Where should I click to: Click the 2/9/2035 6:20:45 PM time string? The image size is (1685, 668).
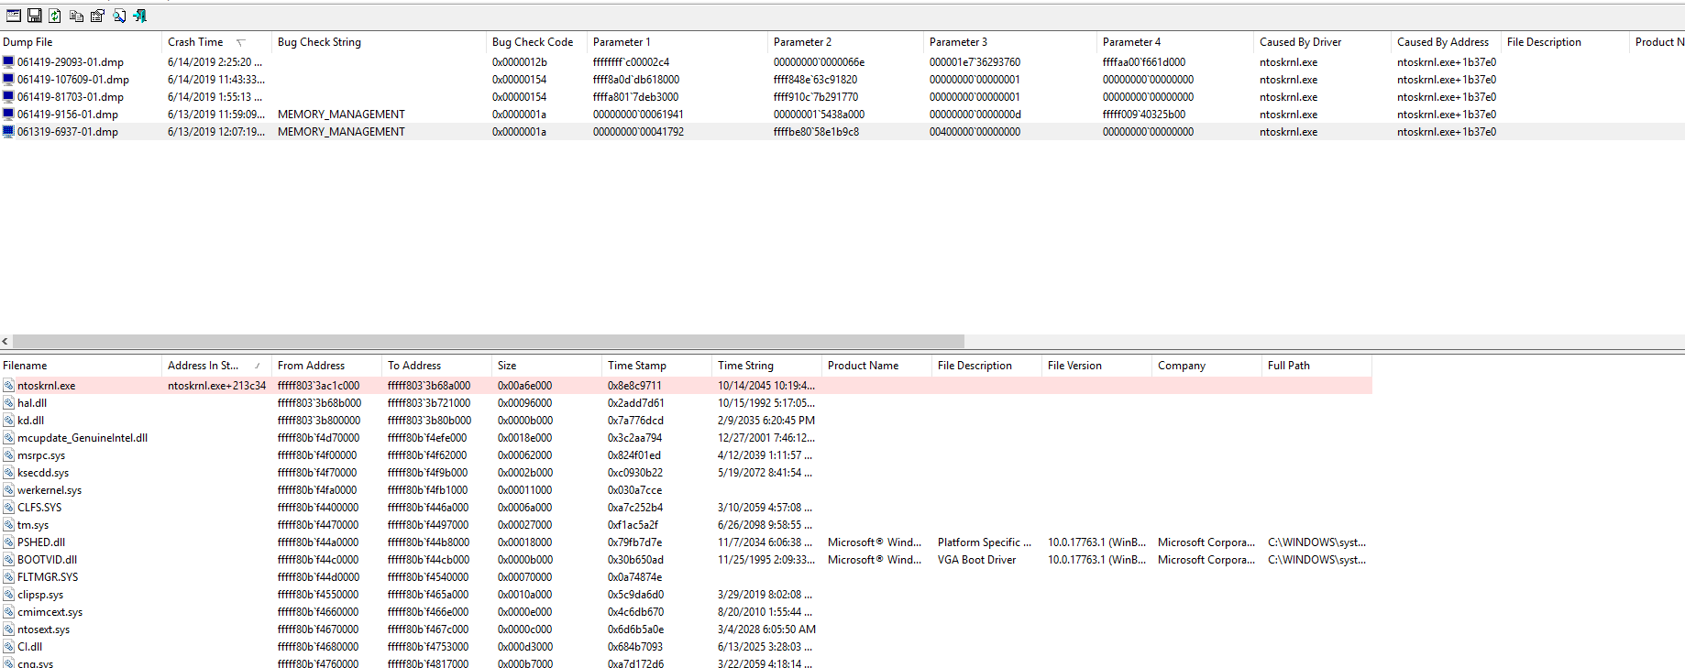[766, 421]
